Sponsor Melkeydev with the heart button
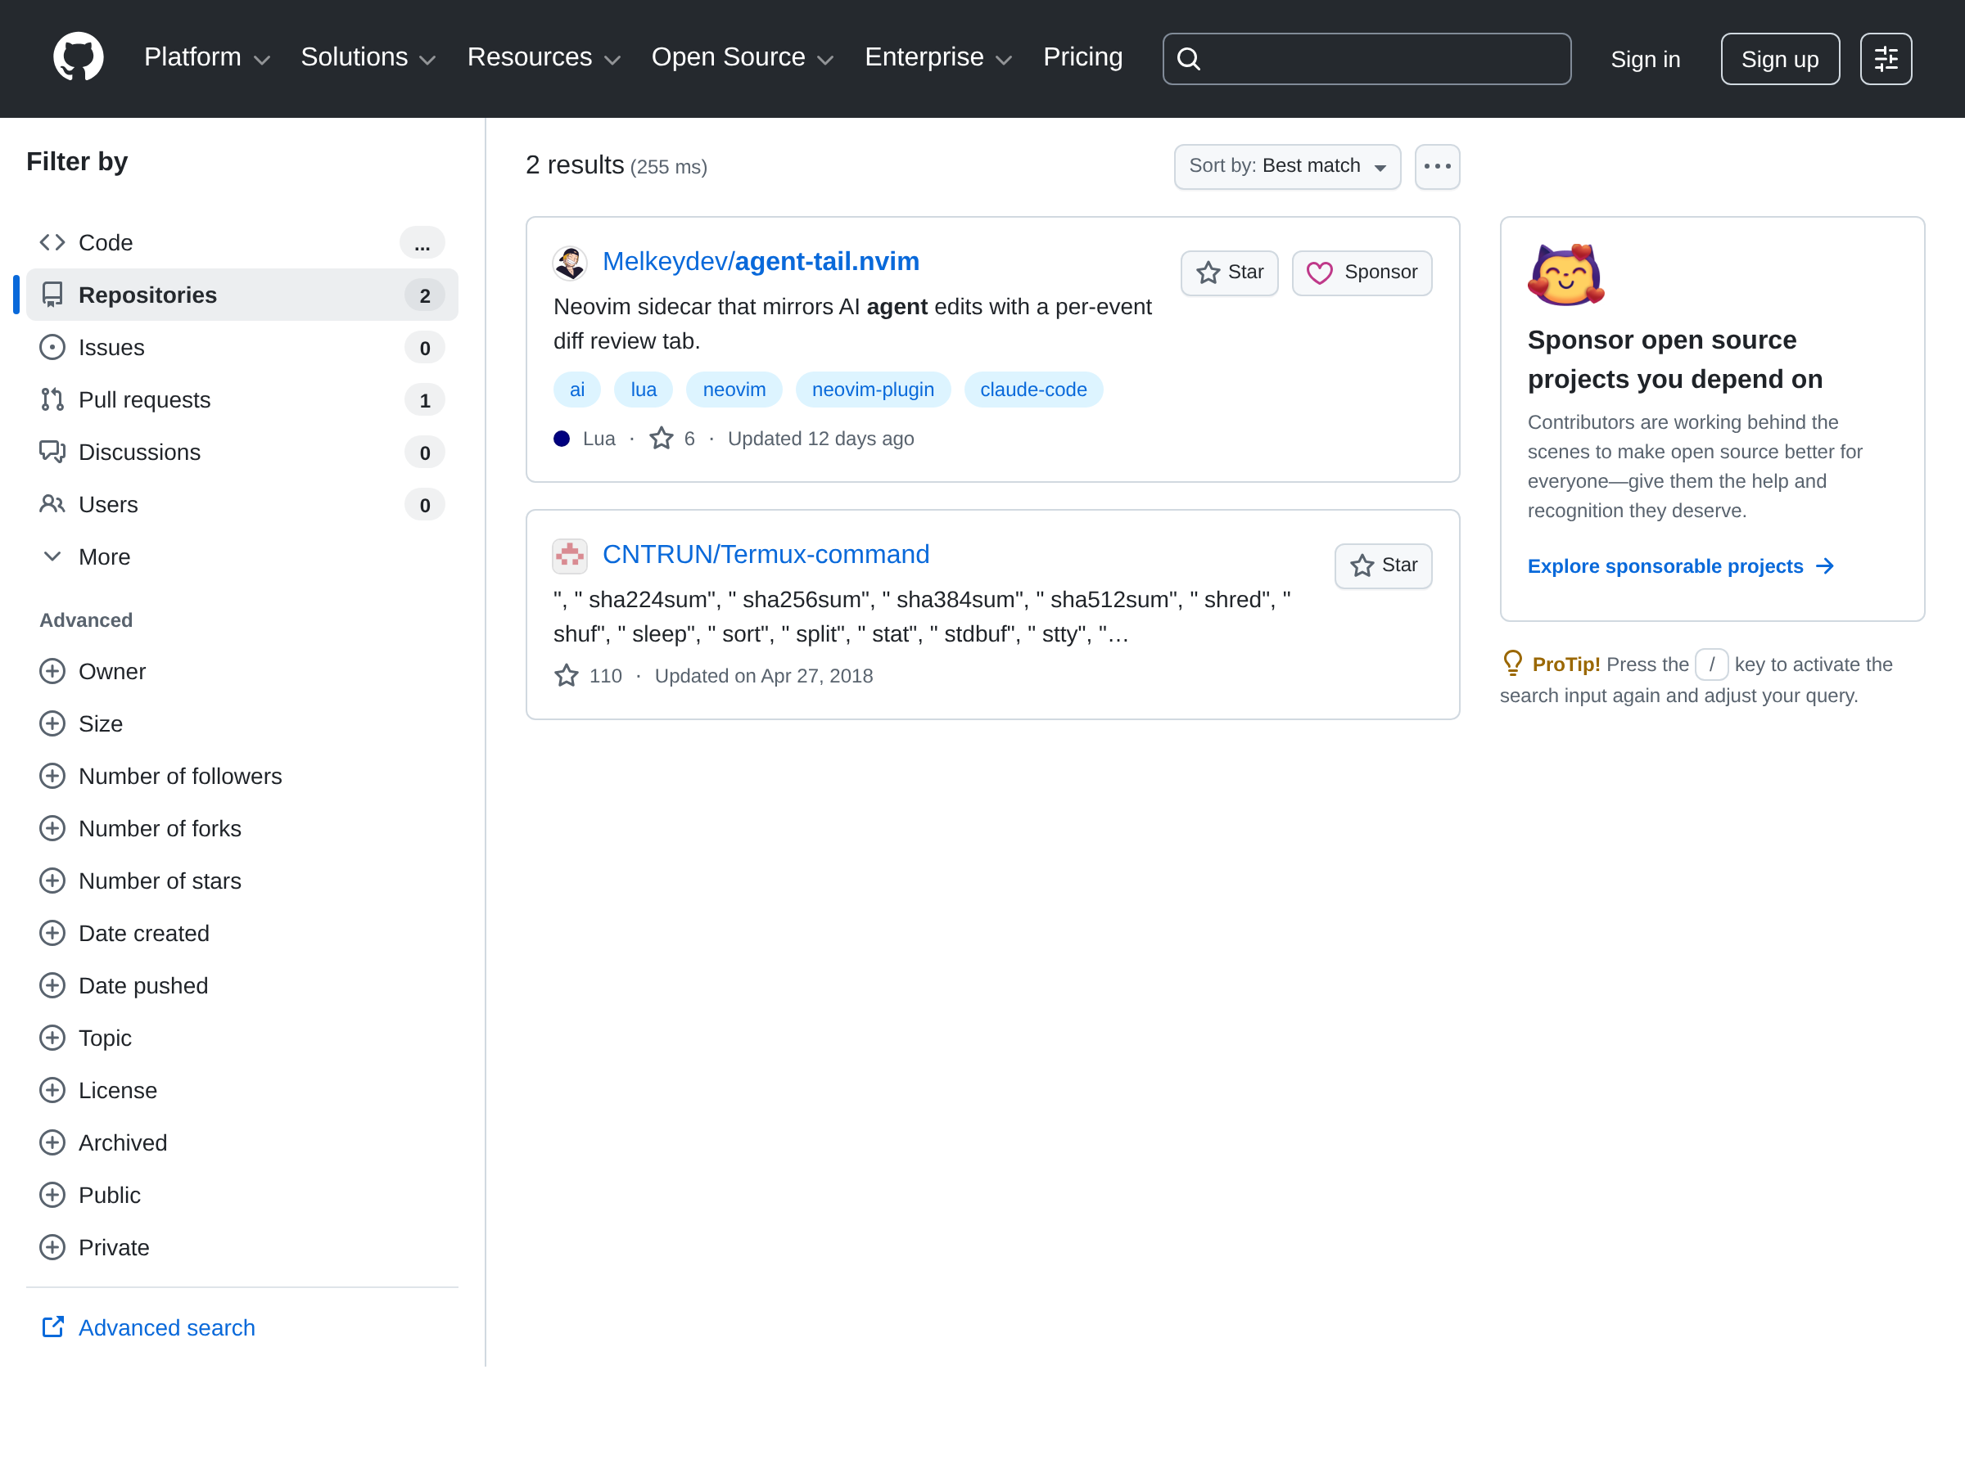This screenshot has height=1473, width=1965. [1361, 273]
